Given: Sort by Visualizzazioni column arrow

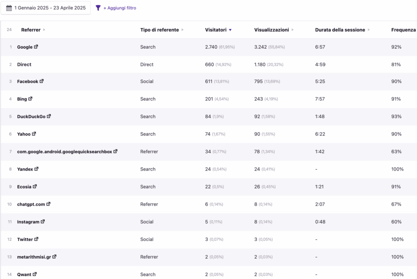Looking at the screenshot, I should [x=292, y=30].
